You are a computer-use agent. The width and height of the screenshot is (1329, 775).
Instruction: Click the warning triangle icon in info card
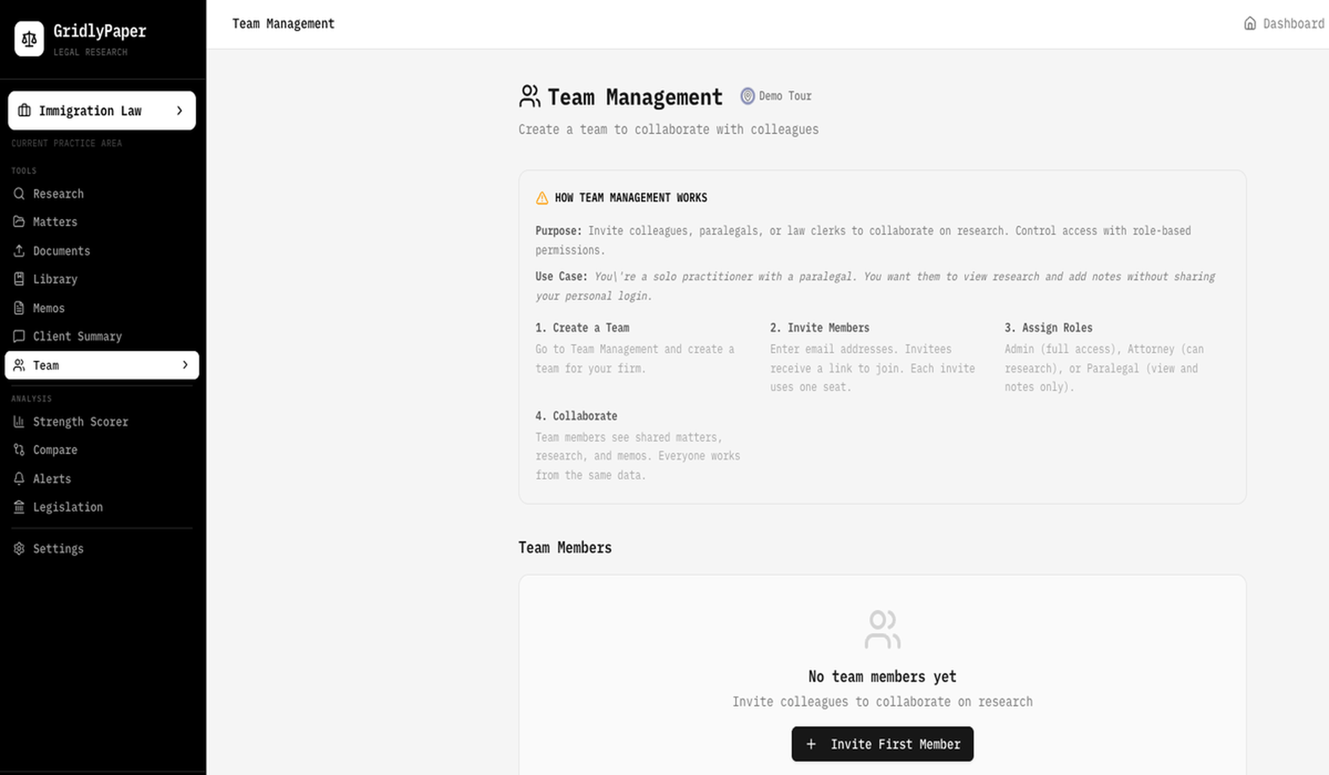pos(542,198)
